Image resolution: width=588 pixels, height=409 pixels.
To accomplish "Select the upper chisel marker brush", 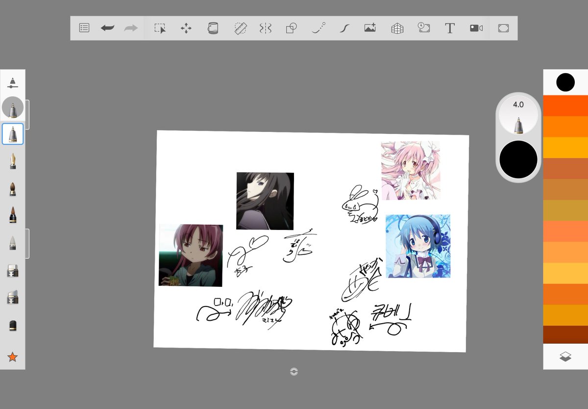I will pyautogui.click(x=13, y=270).
